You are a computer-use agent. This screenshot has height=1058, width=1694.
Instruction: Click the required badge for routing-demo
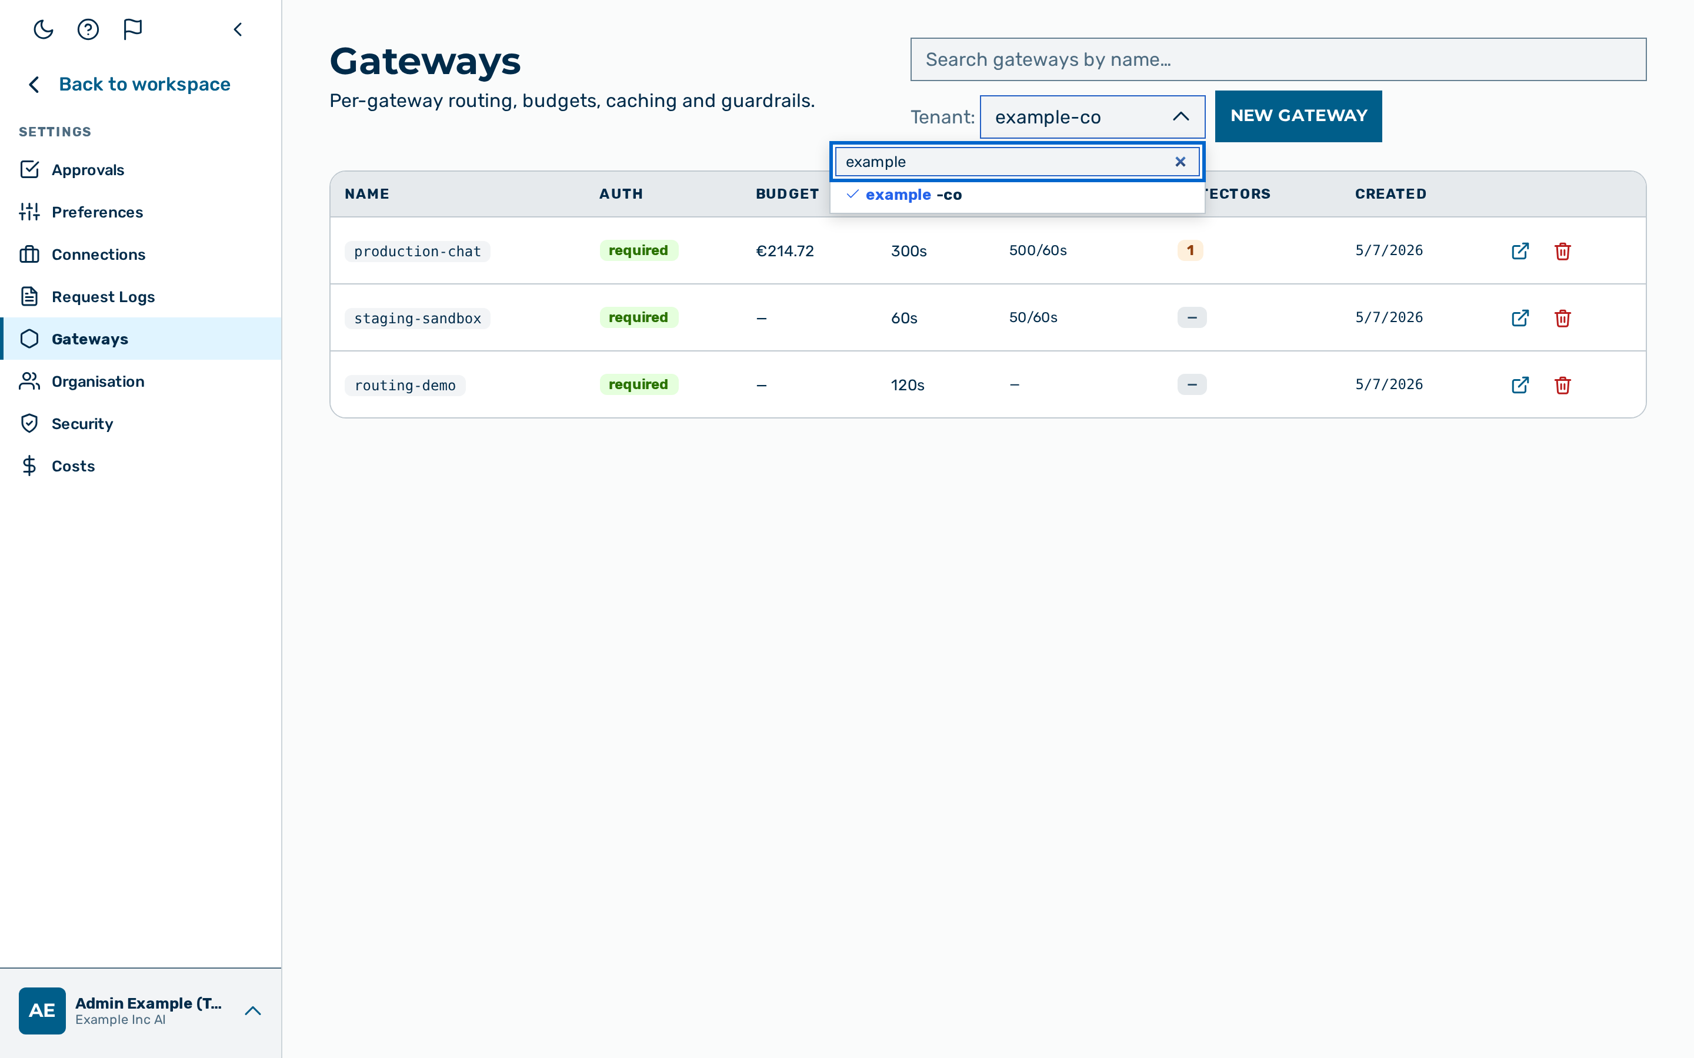pyautogui.click(x=638, y=384)
